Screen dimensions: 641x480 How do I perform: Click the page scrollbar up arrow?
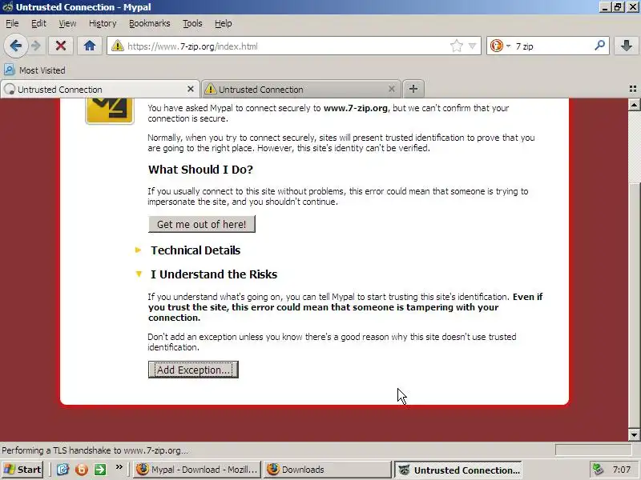pos(634,105)
